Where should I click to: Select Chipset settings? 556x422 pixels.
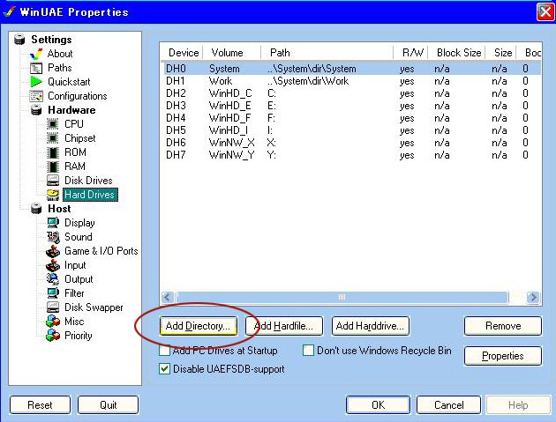[79, 138]
